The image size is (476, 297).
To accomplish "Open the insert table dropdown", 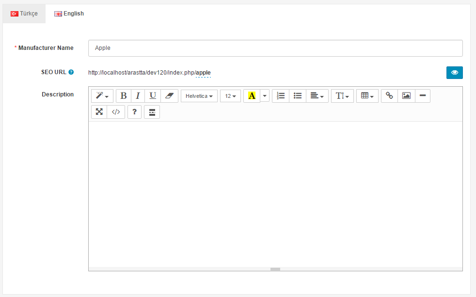I will click(x=367, y=96).
